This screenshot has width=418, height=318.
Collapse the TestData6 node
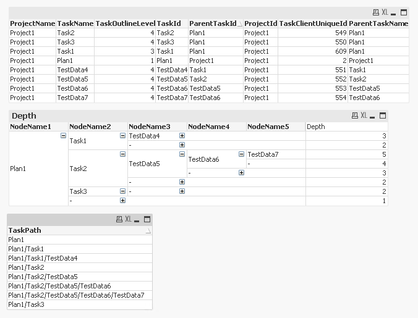point(241,154)
